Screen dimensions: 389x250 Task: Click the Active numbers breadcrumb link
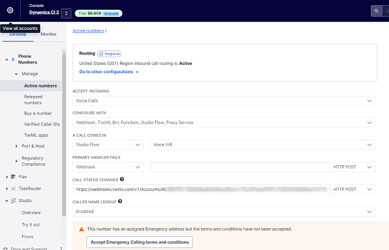point(88,30)
